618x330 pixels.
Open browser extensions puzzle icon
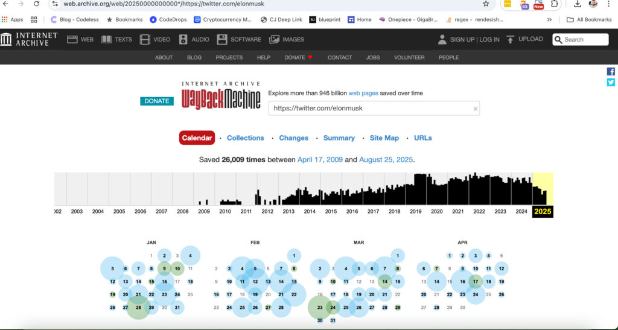[x=554, y=4]
